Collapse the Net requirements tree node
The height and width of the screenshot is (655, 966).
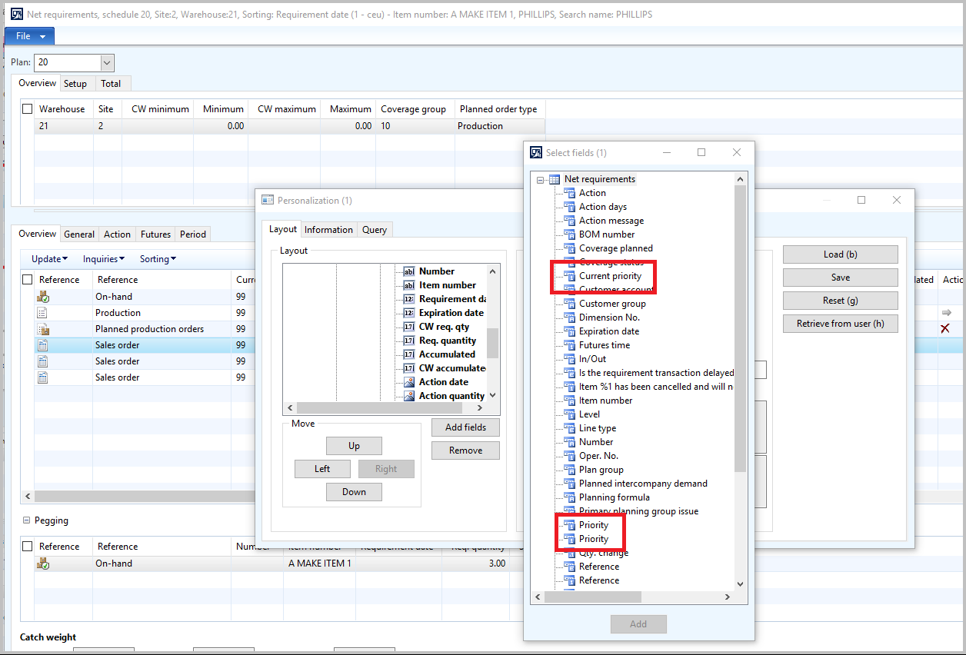[541, 179]
